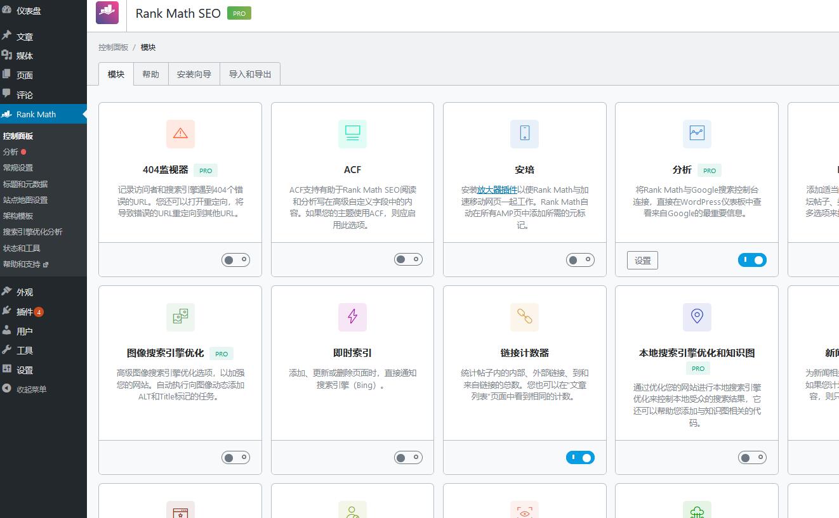Click the 用户 person icon in sidebar
Image resolution: width=839 pixels, height=518 pixels.
(x=6, y=330)
